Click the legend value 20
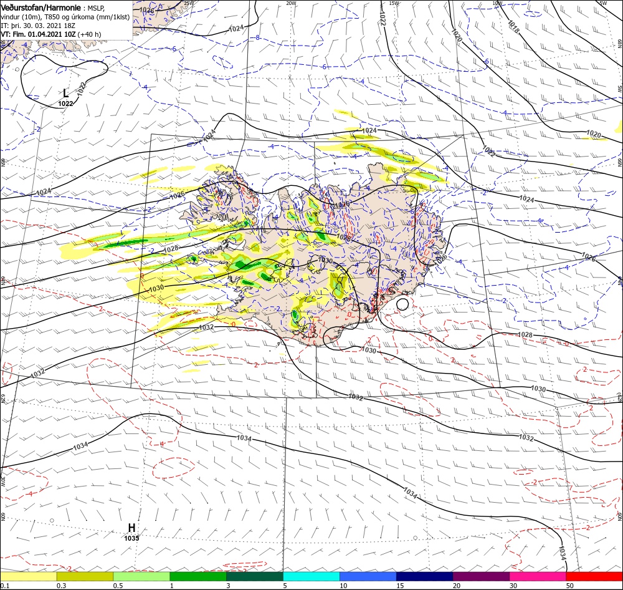623x590 pixels. pyautogui.click(x=457, y=586)
